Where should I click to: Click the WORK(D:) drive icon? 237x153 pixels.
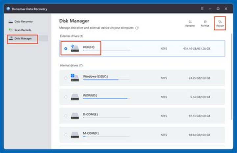(x=75, y=97)
